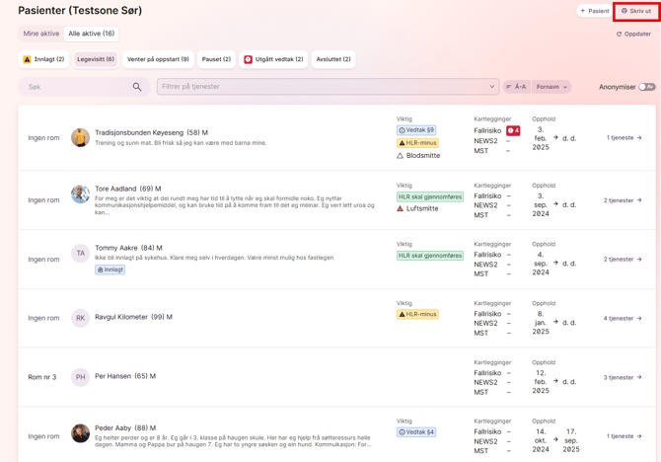Image resolution: width=661 pixels, height=462 pixels.
Task: Open the Fornavn sort dropdown
Action: (551, 87)
